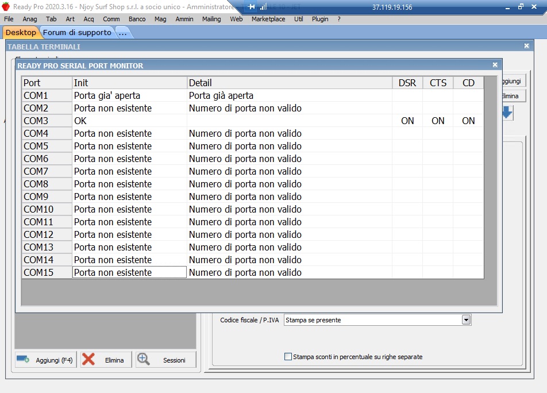The image size is (547, 393).
Task: Click the CTS ON value for COM3
Action: point(438,121)
